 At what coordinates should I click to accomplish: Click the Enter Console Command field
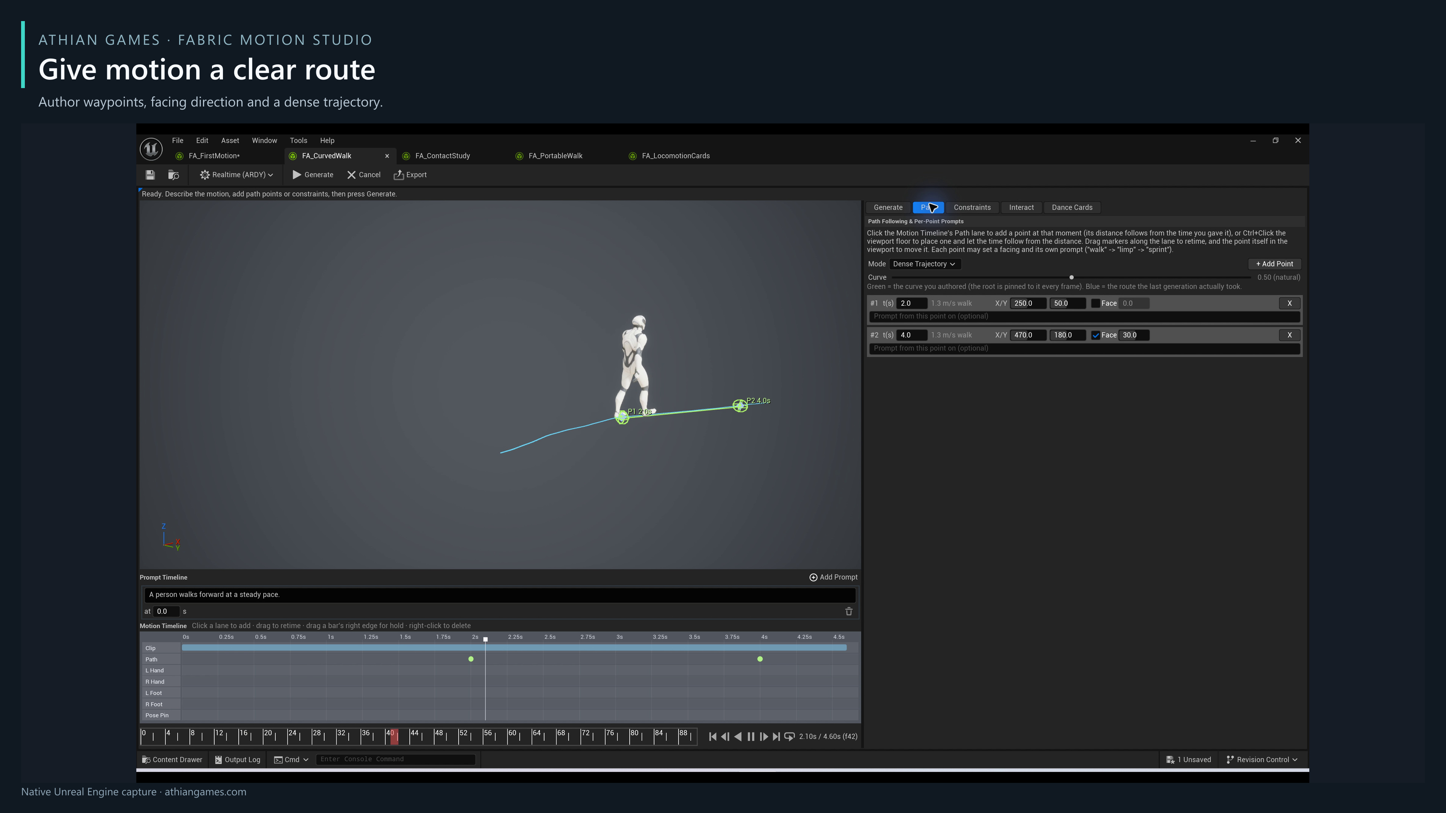[x=396, y=760]
